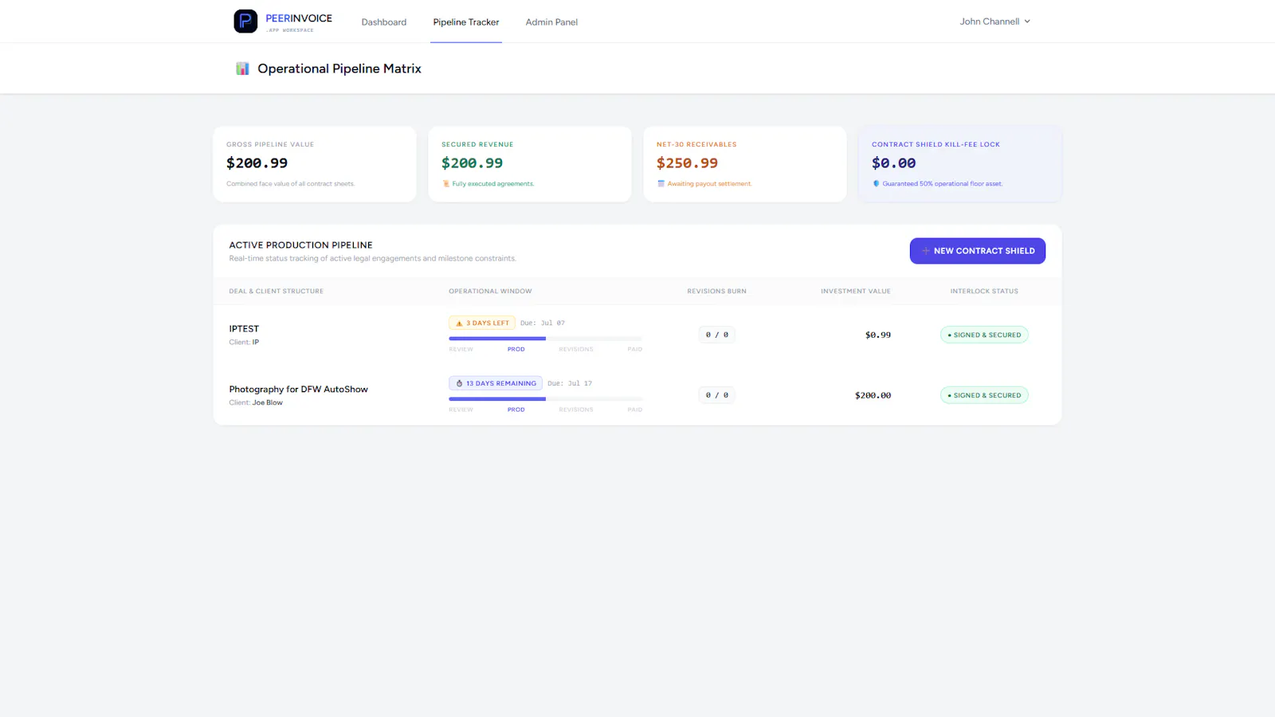Open the Photography for DFW AutoShow deal title

point(299,390)
